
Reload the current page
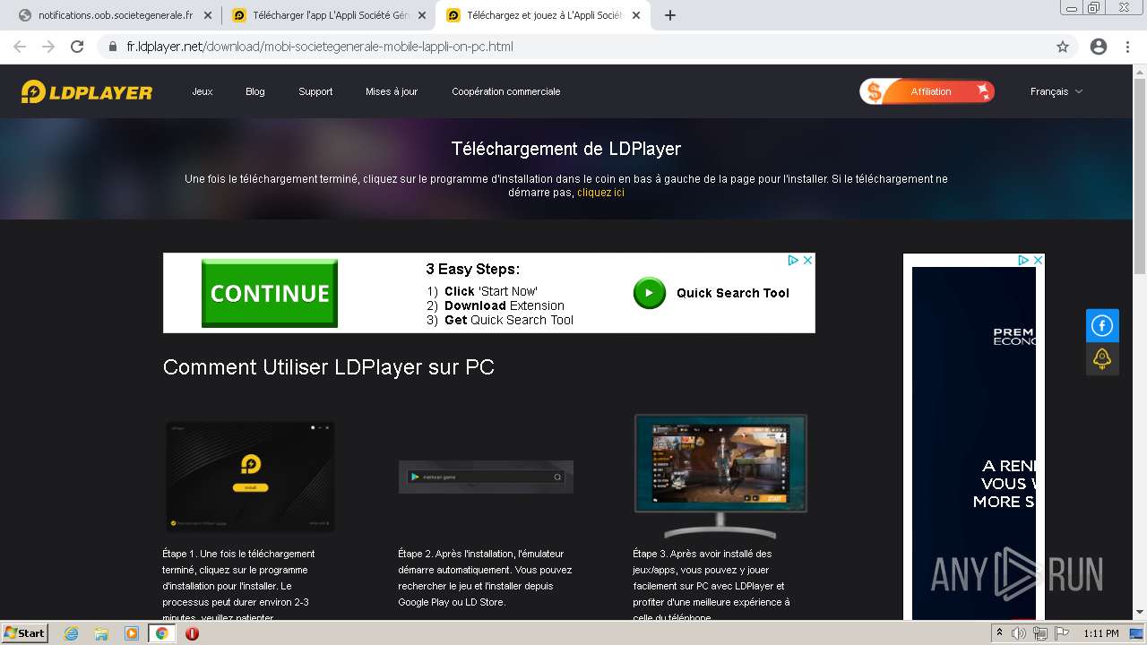click(x=77, y=47)
